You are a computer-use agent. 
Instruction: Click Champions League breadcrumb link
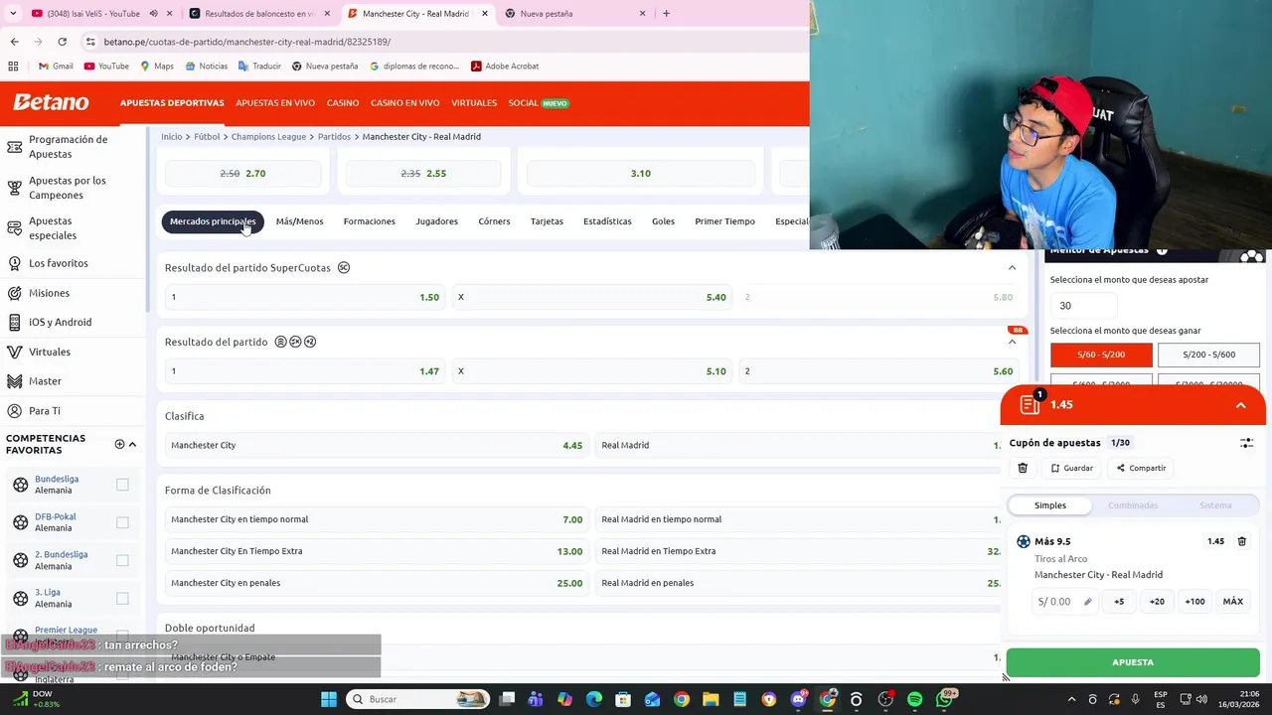click(x=268, y=136)
